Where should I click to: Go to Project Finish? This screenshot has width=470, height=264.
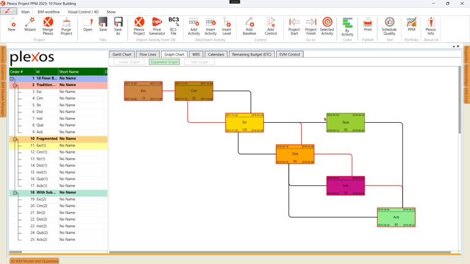[311, 26]
